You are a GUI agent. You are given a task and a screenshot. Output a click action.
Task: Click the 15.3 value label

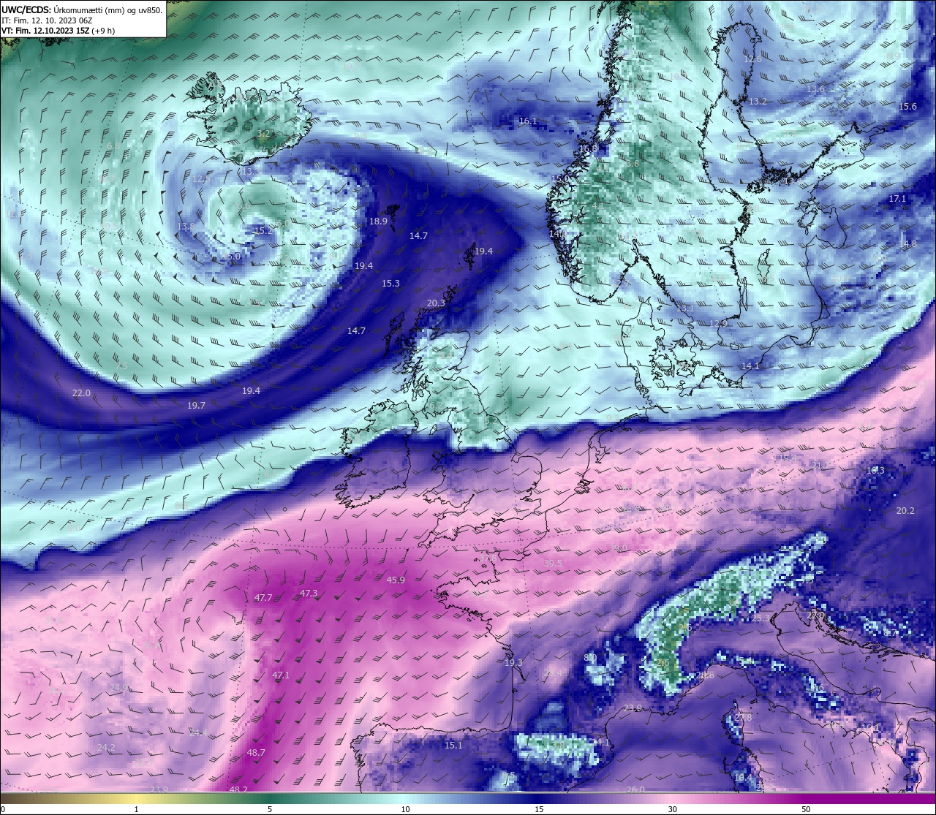390,283
